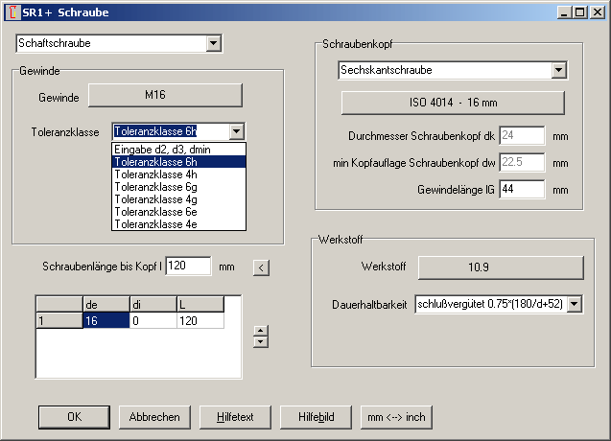This screenshot has width=611, height=441.
Task: Collapse the Toleranzklasse combo box arrow
Action: pyautogui.click(x=237, y=131)
